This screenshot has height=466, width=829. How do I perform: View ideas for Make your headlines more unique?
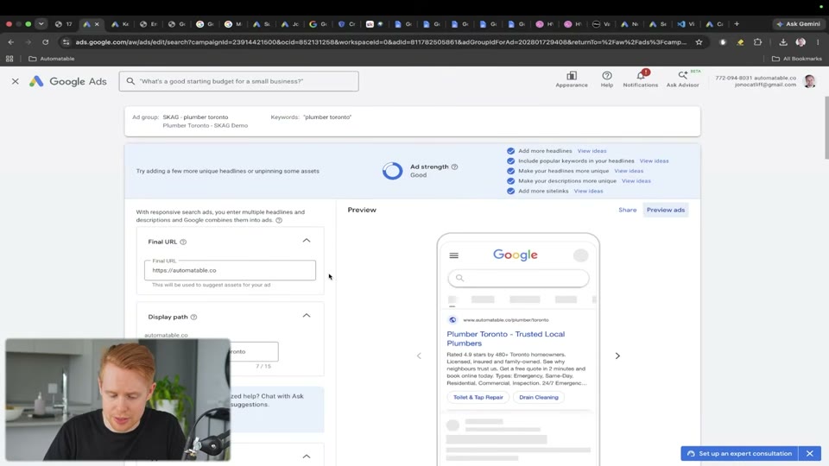[x=629, y=171]
